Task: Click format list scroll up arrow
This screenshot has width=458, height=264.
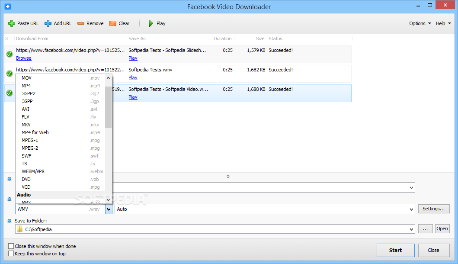Action: (109, 78)
